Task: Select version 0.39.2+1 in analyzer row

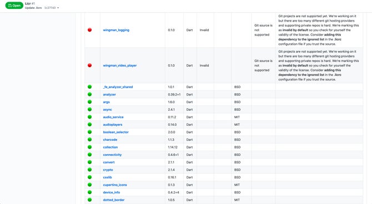Action: [x=174, y=95]
